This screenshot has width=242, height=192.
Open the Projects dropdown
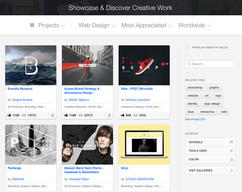(63, 26)
